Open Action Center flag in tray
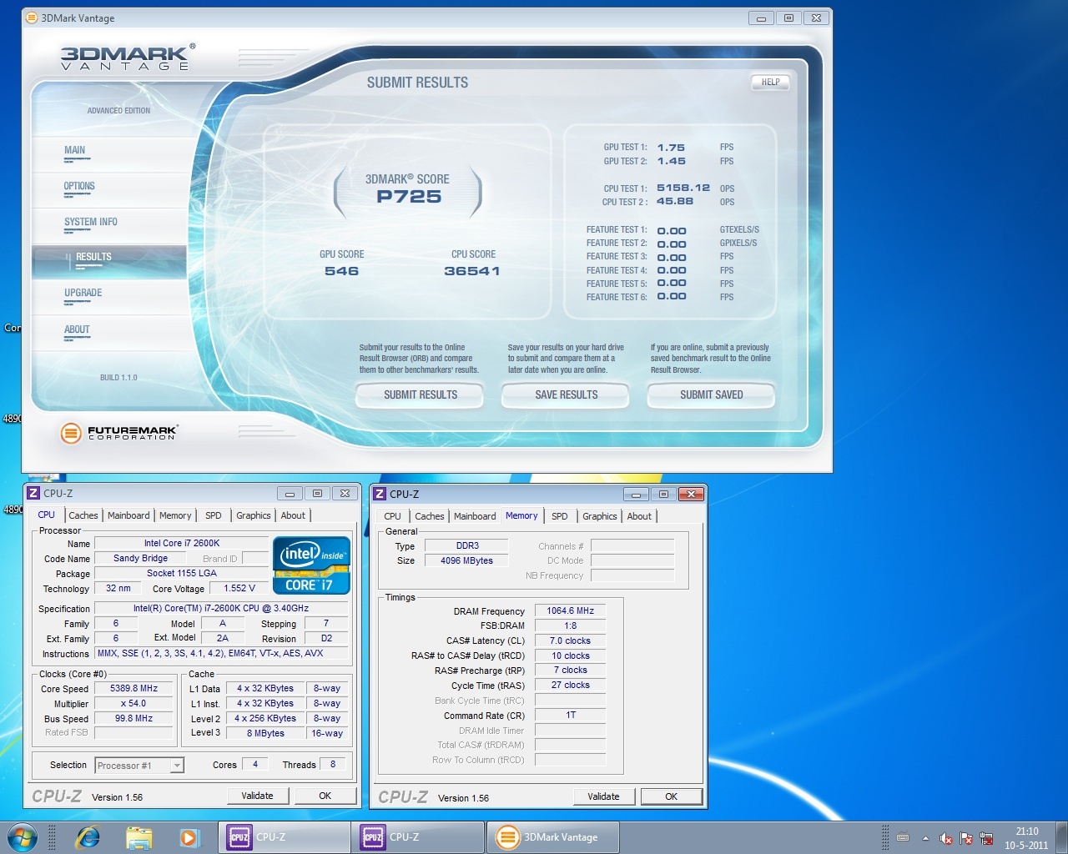Image resolution: width=1068 pixels, height=854 pixels. click(966, 838)
